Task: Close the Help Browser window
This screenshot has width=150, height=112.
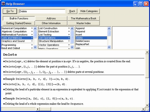Action: pyautogui.click(x=146, y=4)
